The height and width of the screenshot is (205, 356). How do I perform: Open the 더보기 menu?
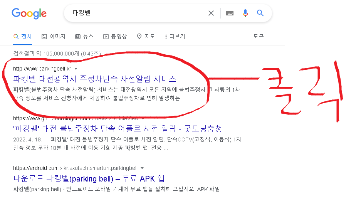(175, 36)
